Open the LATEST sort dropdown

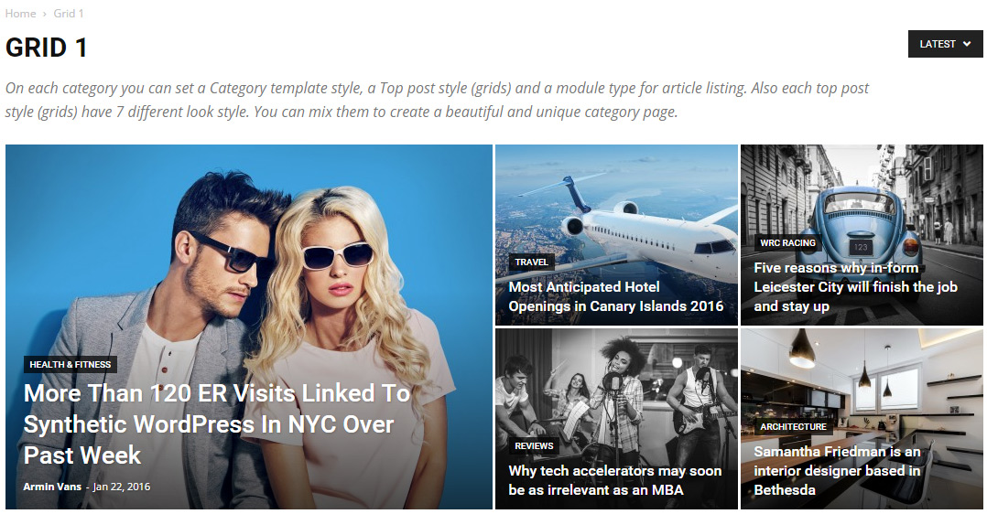point(945,44)
